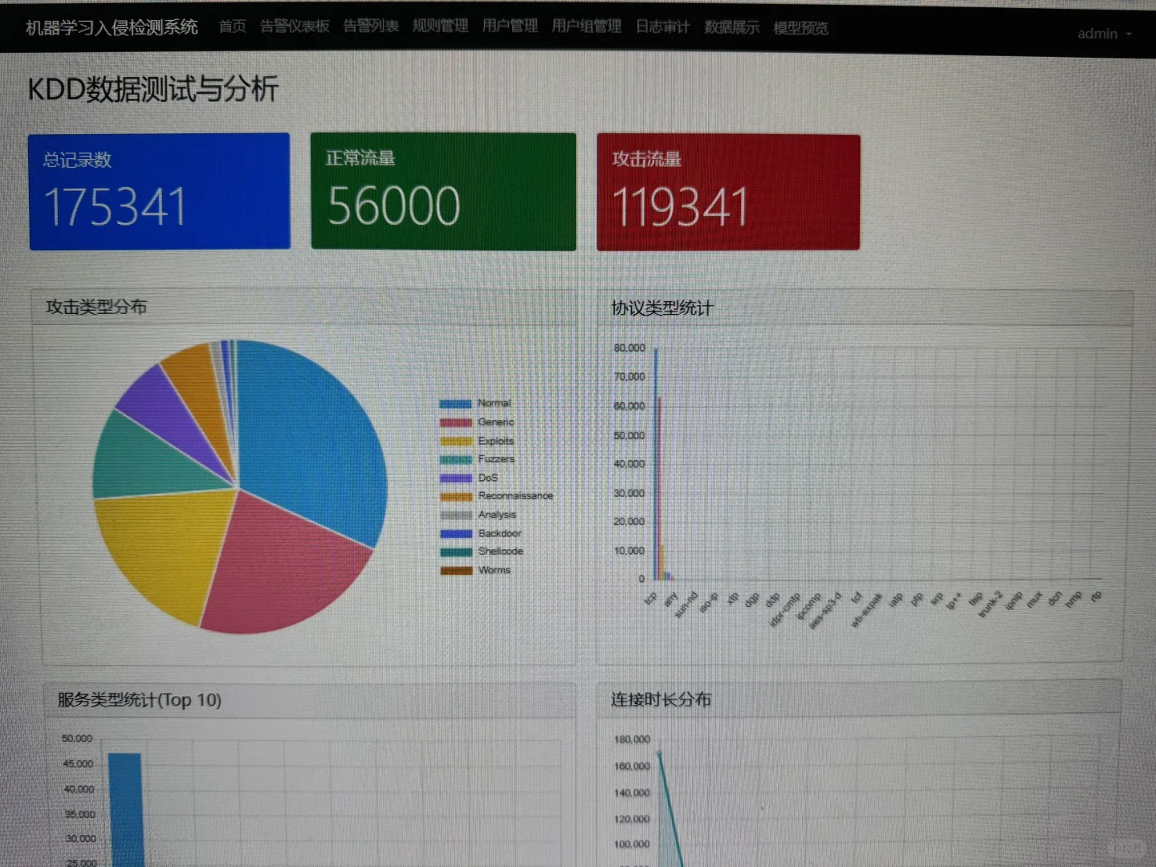Click the 119341 attack traffic value

680,207
